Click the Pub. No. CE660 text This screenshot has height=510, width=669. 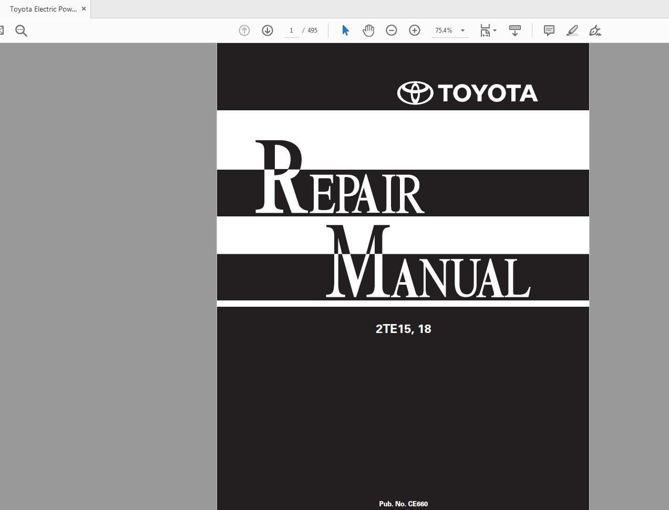[404, 504]
